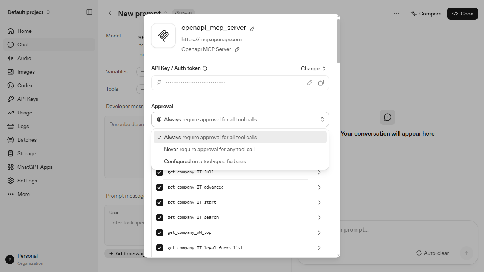Open Audio in the sidebar
The image size is (484, 272).
pyautogui.click(x=50, y=58)
